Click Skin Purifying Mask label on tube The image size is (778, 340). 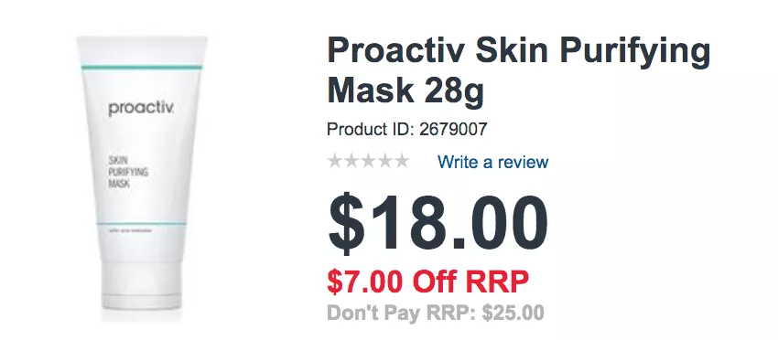tap(128, 172)
